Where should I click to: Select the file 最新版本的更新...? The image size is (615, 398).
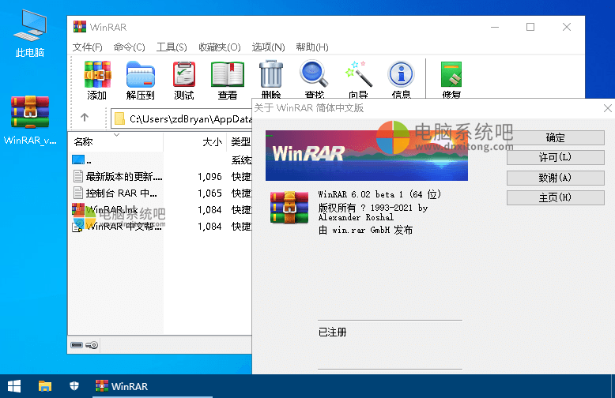[161, 177]
